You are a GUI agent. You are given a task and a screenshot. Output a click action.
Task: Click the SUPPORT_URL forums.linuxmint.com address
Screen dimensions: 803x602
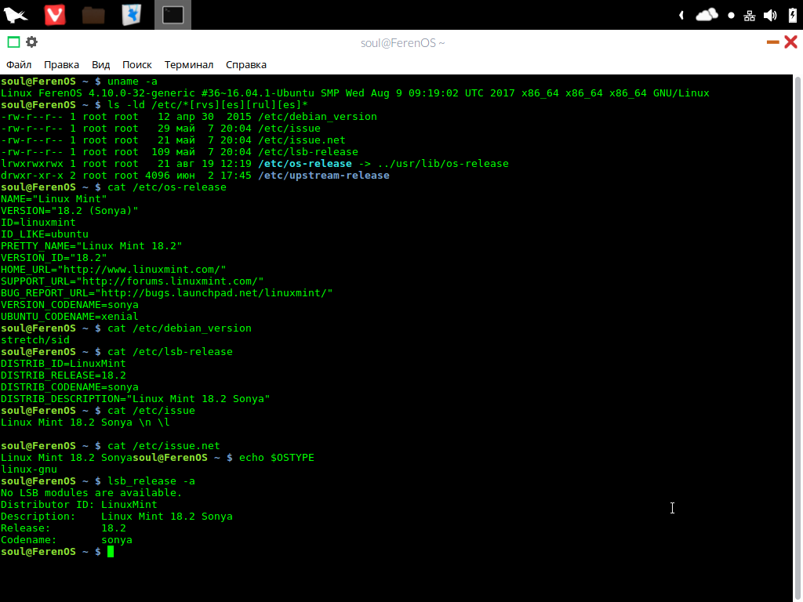pos(170,281)
